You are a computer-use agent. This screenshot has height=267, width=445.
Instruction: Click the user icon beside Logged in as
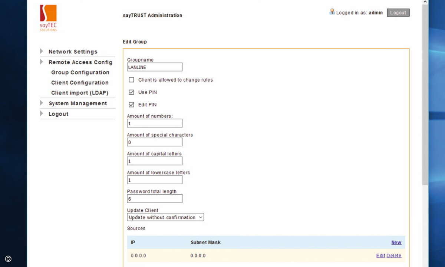(x=332, y=12)
